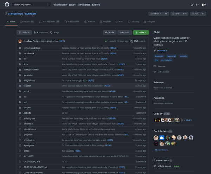Select the Code tab
Image resolution: width=211 pixels, height=174 pixels.
point(11,22)
